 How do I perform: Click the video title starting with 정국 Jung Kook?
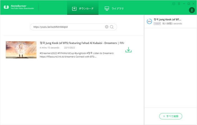point(82,43)
